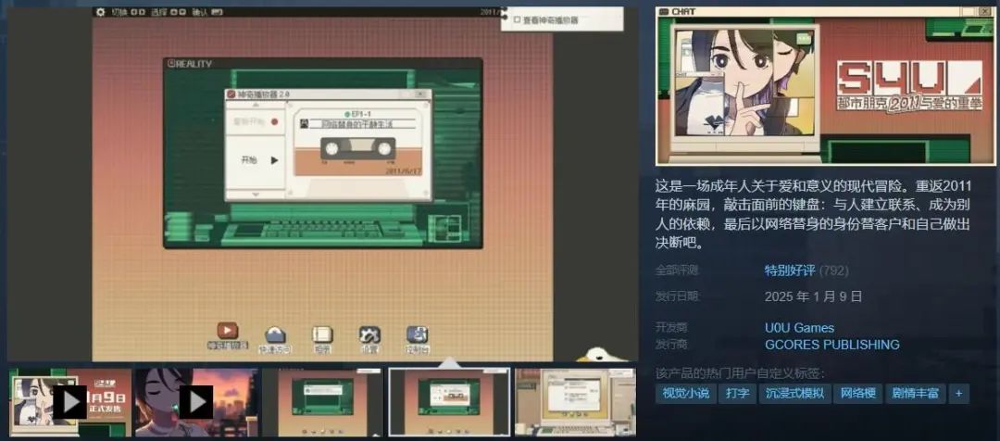Click the gear icon in the game top bar
Viewport: 1000px width, 441px height.
click(x=100, y=11)
